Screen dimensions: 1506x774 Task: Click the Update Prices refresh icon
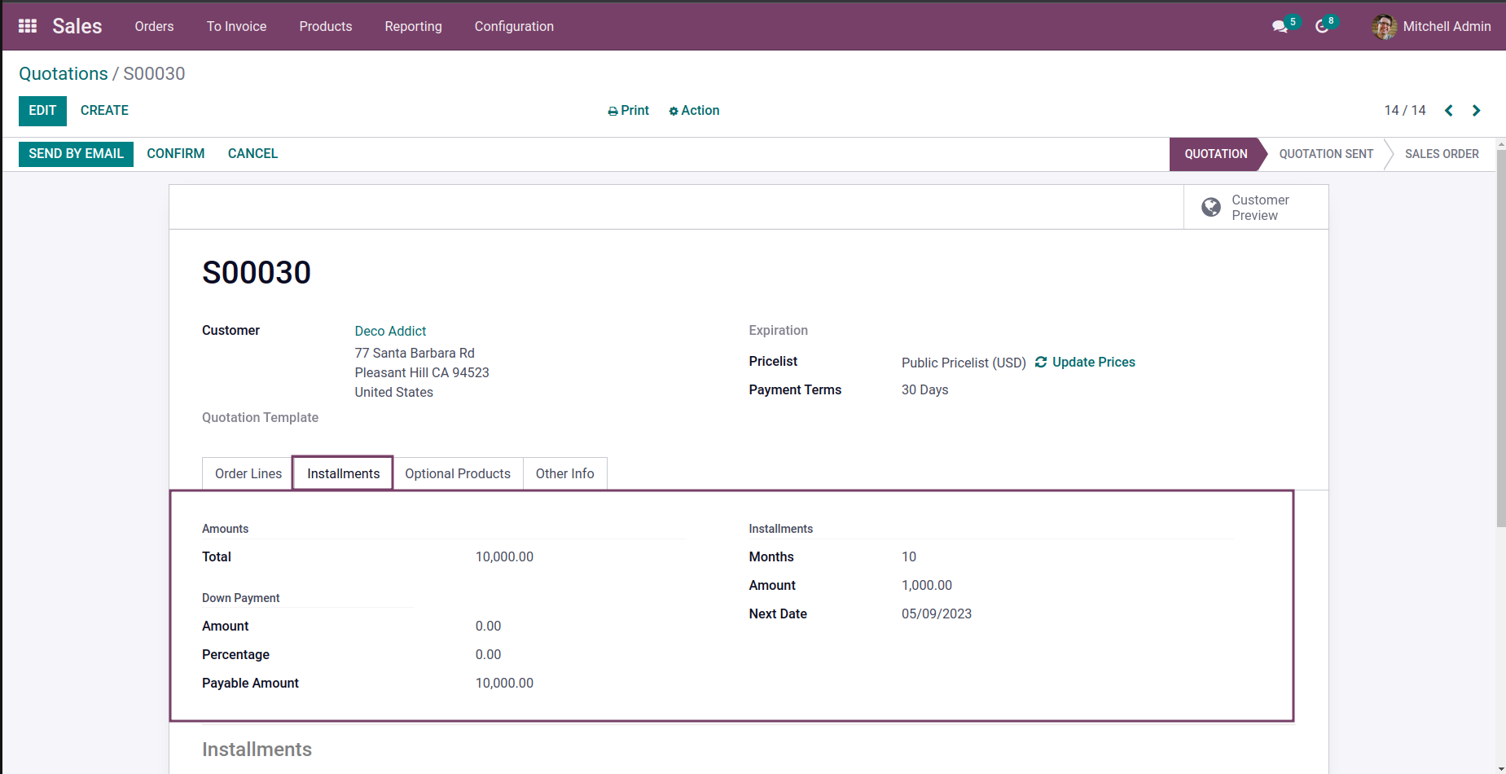coord(1041,363)
